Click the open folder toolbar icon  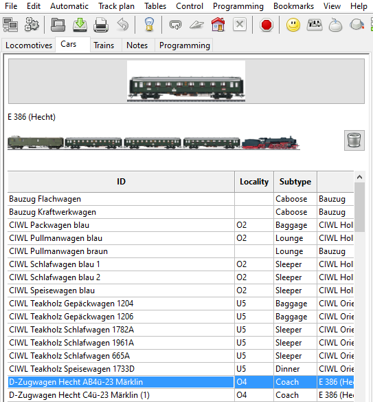pos(58,25)
